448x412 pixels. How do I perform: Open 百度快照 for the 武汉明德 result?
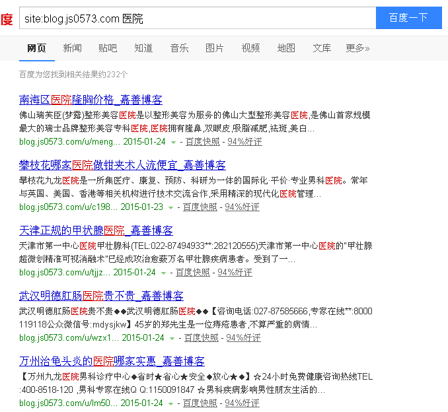[202, 337]
